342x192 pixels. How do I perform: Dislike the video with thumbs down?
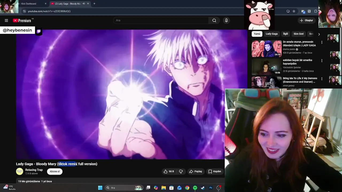coord(181,171)
